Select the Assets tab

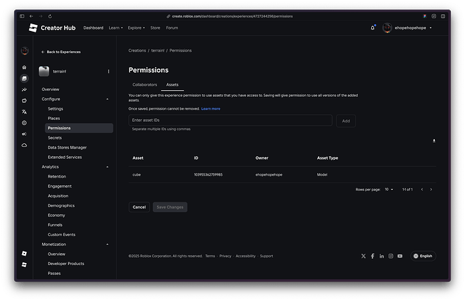[173, 85]
